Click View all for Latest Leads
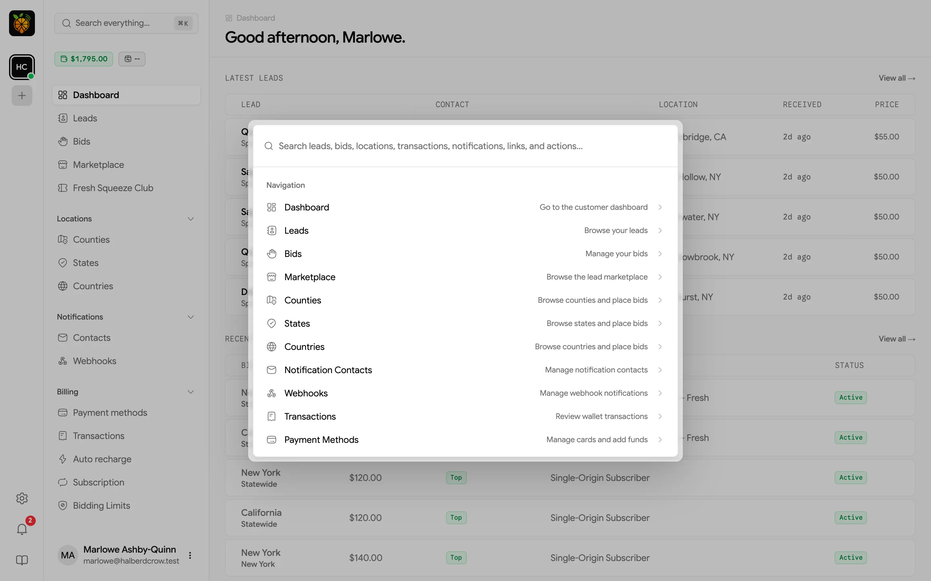This screenshot has height=581, width=931. pos(897,78)
